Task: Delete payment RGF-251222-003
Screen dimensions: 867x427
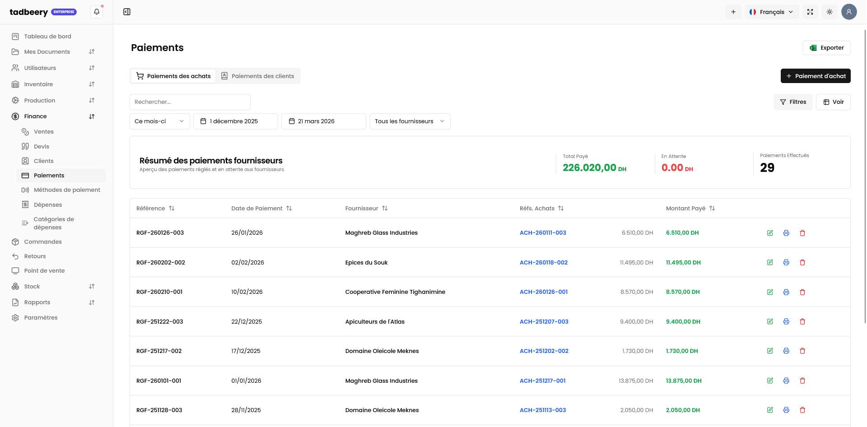Action: pyautogui.click(x=802, y=321)
